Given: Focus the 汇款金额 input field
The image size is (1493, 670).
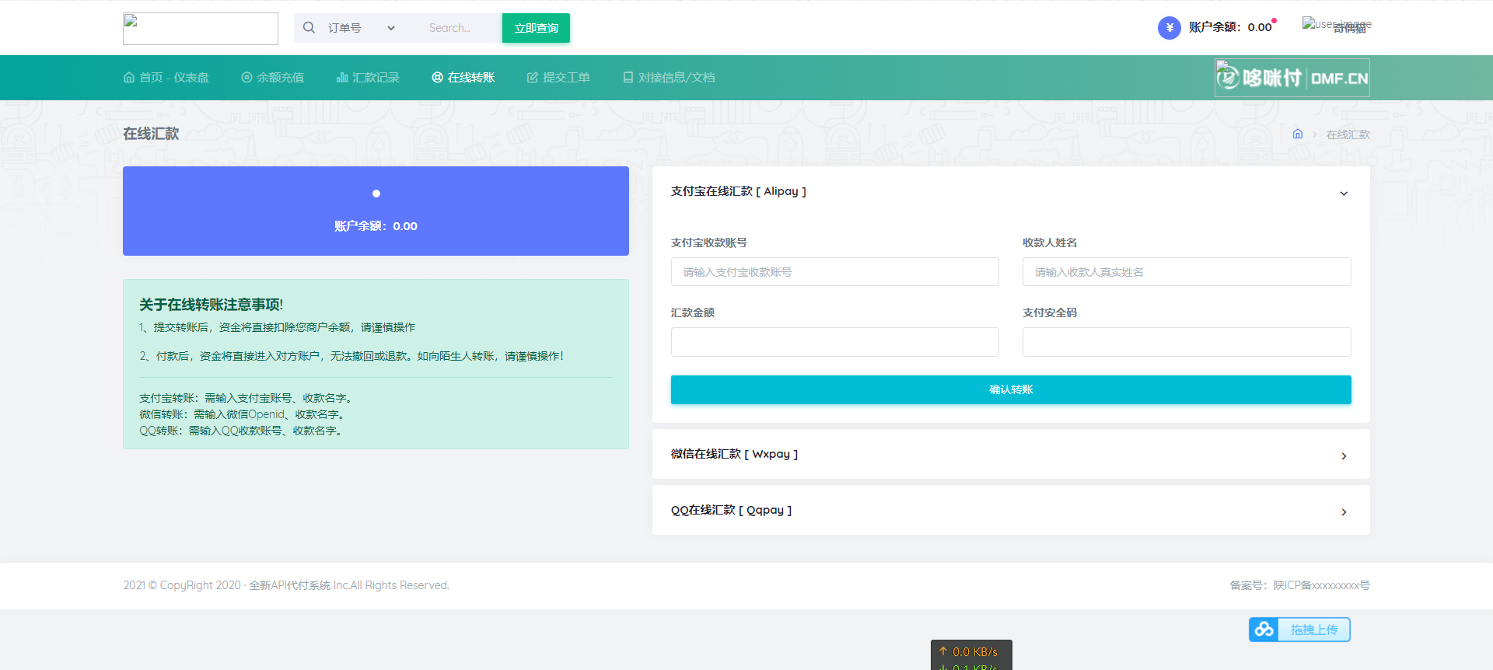Looking at the screenshot, I should (835, 342).
